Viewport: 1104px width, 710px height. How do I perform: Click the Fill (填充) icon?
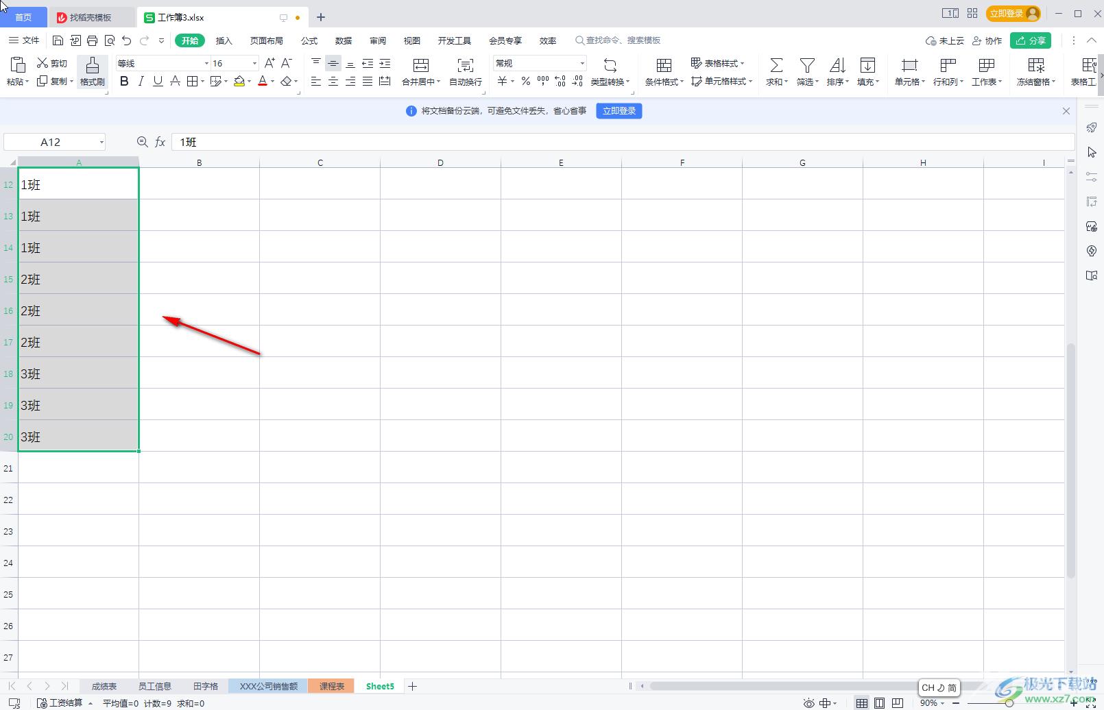[x=867, y=66]
